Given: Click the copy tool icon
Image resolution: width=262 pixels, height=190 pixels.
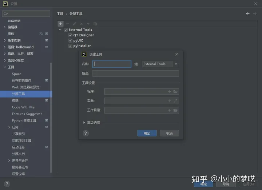Looking at the screenshot, I should (95, 24).
